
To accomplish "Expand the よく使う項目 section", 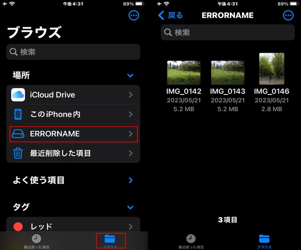I will (x=131, y=180).
